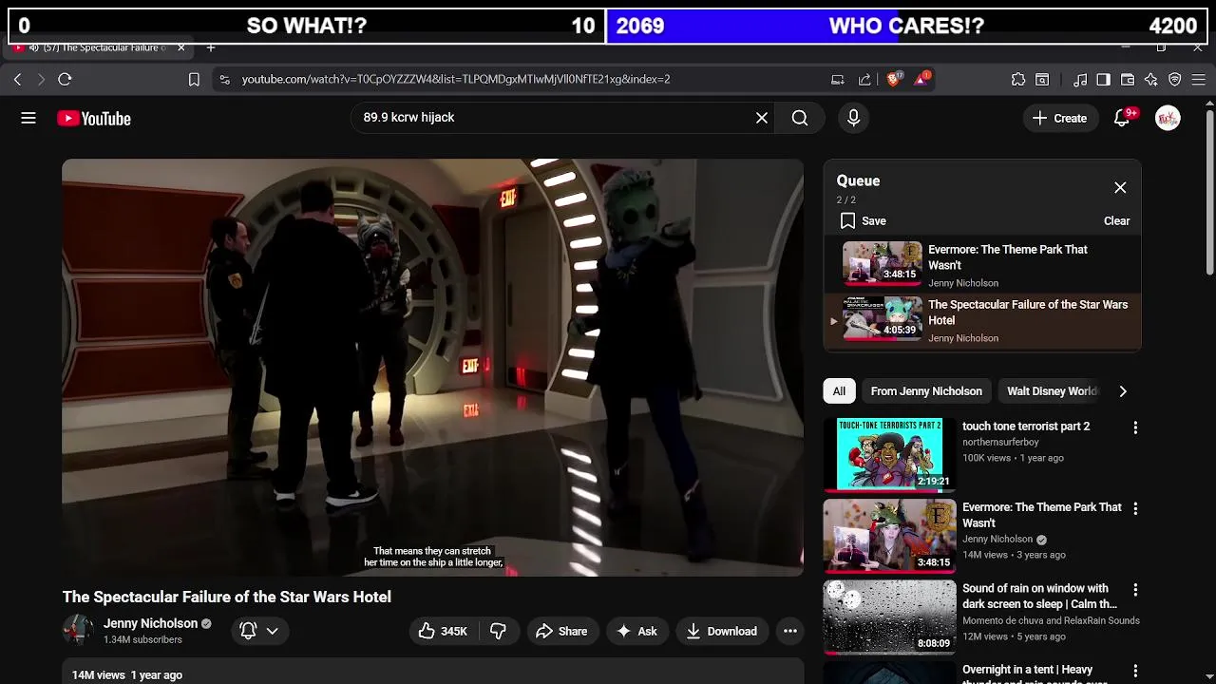This screenshot has height=684, width=1216.
Task: Click the video title below the player
Action: coord(227,597)
